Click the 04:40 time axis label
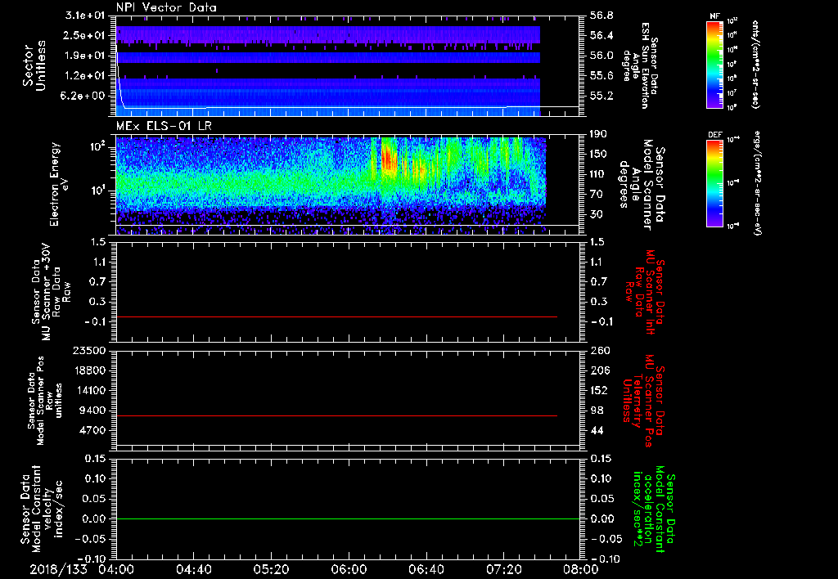Viewport: 838px width, 579px height. pyautogui.click(x=193, y=569)
